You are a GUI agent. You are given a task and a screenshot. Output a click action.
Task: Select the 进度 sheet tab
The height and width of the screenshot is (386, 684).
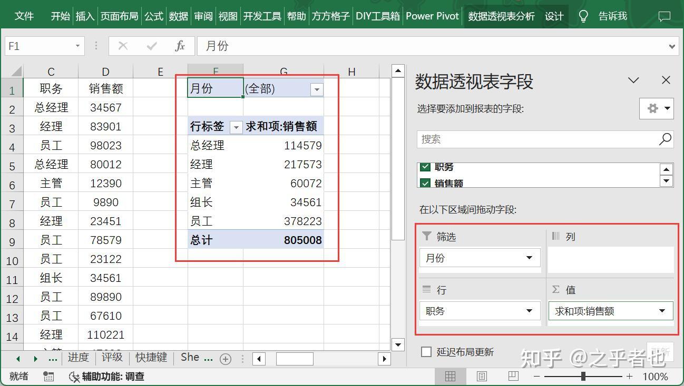78,358
